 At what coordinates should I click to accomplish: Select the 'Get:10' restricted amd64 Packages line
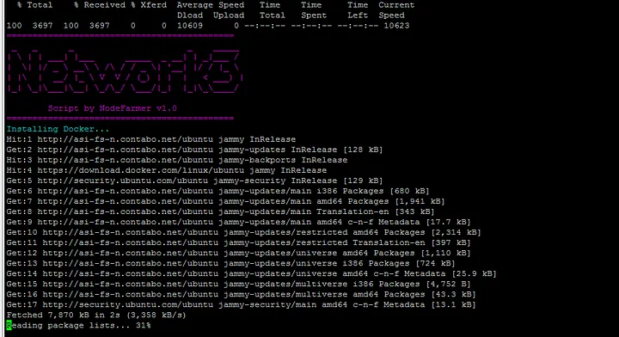pyautogui.click(x=243, y=232)
